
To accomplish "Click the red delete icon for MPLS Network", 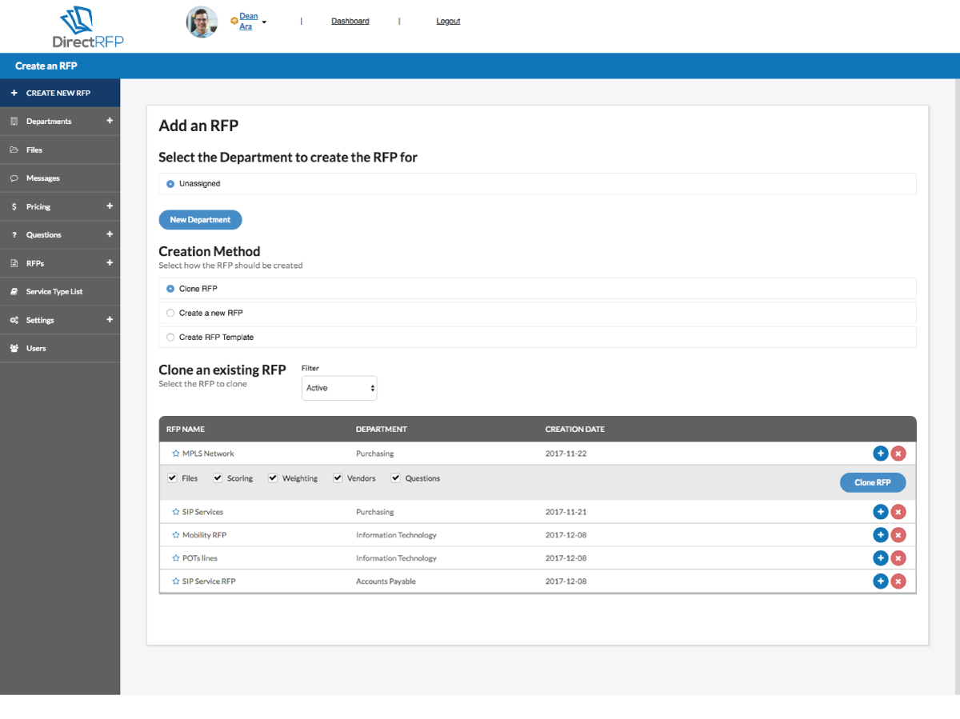I will click(x=898, y=453).
